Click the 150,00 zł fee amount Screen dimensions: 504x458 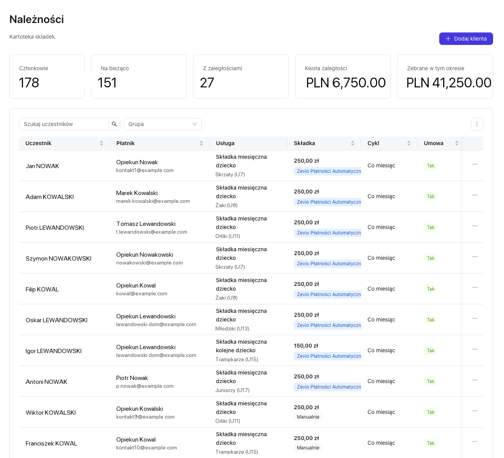(x=306, y=346)
